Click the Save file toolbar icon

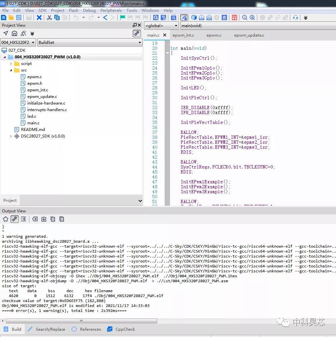pos(29,17)
